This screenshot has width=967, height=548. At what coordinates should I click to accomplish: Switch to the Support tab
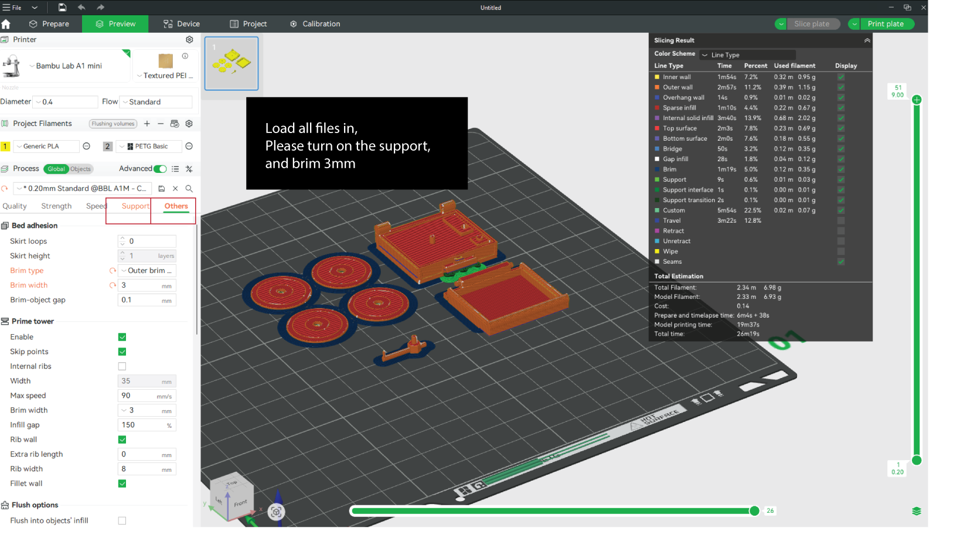tap(135, 206)
